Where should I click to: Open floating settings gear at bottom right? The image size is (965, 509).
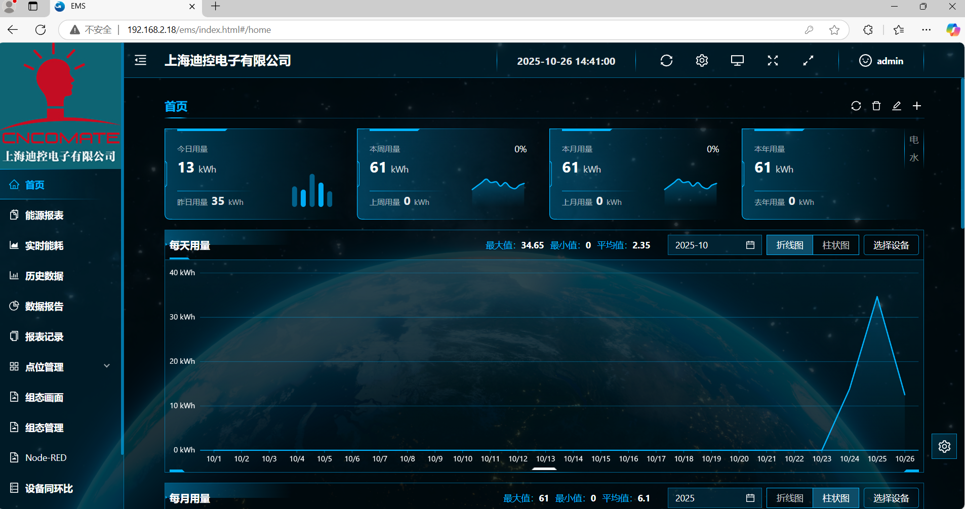pyautogui.click(x=944, y=446)
